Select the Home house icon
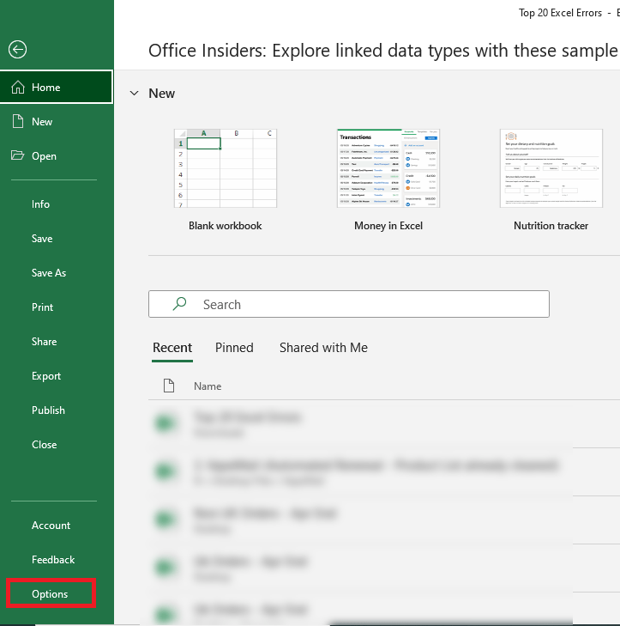The image size is (620, 626). pyautogui.click(x=17, y=88)
